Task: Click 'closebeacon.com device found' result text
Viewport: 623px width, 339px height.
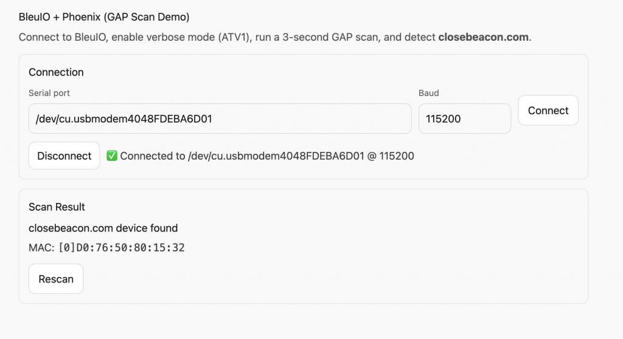Action: (103, 228)
